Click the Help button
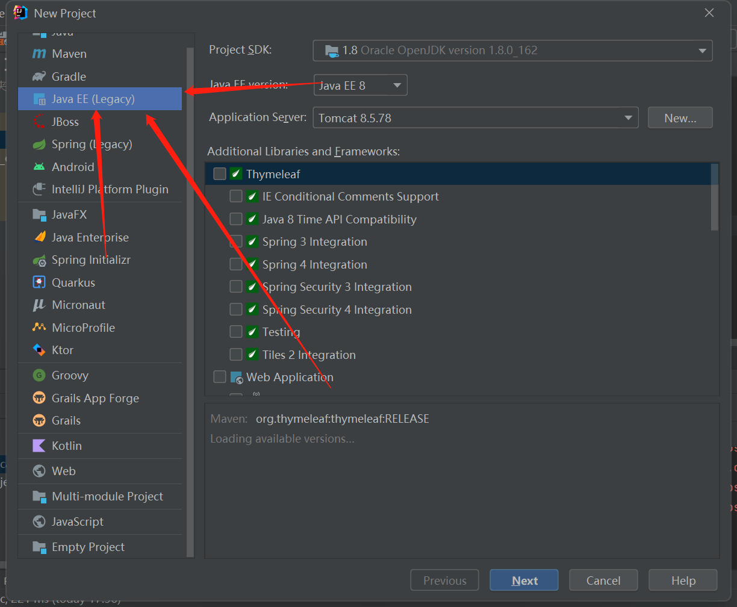 tap(683, 581)
